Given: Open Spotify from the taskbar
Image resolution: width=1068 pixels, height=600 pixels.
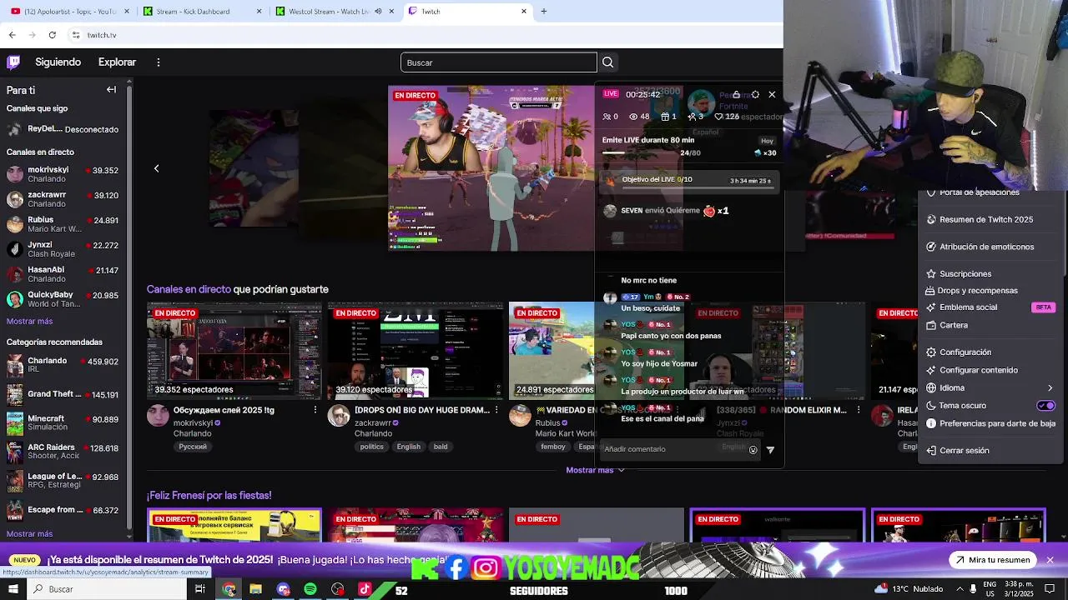Looking at the screenshot, I should (x=310, y=589).
